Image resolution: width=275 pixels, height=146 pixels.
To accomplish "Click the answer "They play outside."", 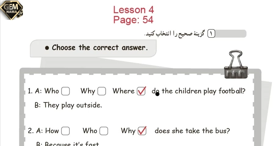I will tap(72, 105).
